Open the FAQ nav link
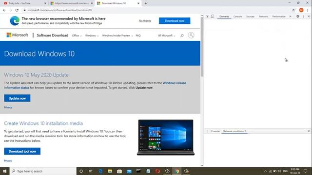This screenshot has height=175, width=312. pyautogui.click(x=138, y=35)
